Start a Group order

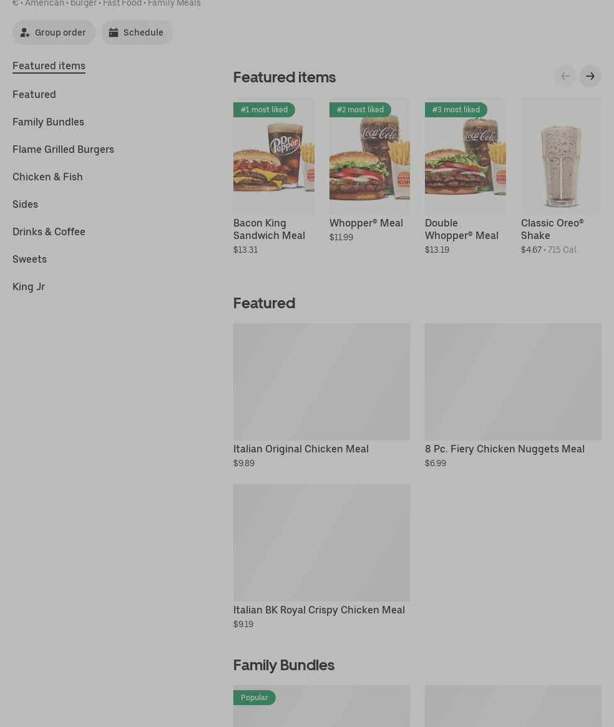[x=54, y=32]
